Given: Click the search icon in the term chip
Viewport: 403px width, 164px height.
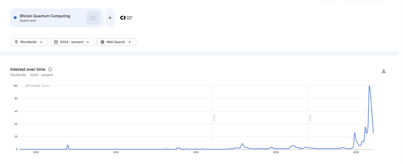Looking at the screenshot, I should point(93,18).
